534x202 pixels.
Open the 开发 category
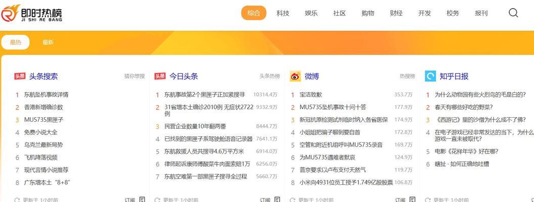[x=424, y=13]
